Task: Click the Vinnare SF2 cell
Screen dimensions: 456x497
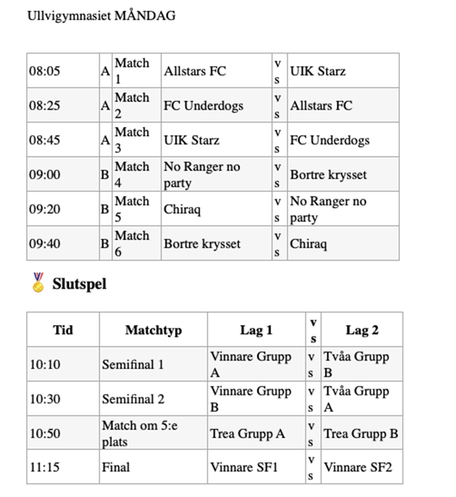Action: point(358,467)
